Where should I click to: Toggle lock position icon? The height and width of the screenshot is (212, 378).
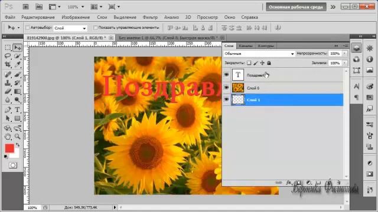(x=262, y=63)
